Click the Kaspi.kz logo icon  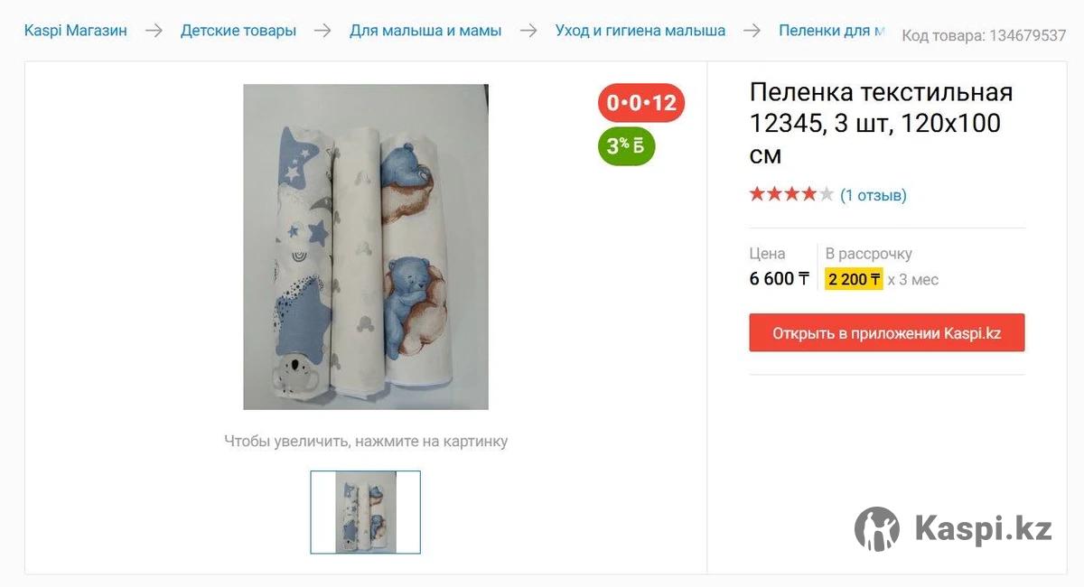pyautogui.click(x=876, y=529)
